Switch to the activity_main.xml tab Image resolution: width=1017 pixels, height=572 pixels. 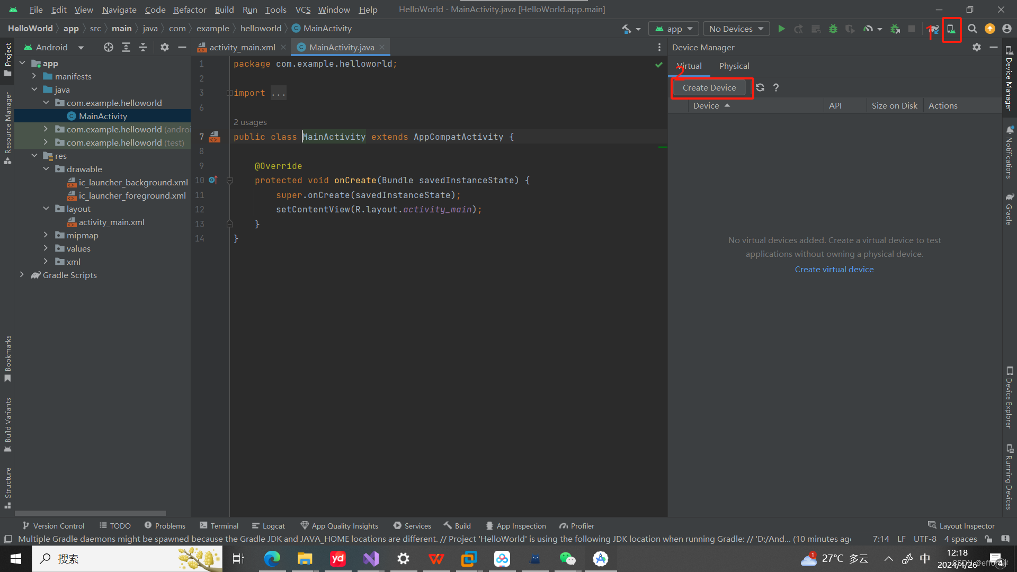pyautogui.click(x=242, y=48)
